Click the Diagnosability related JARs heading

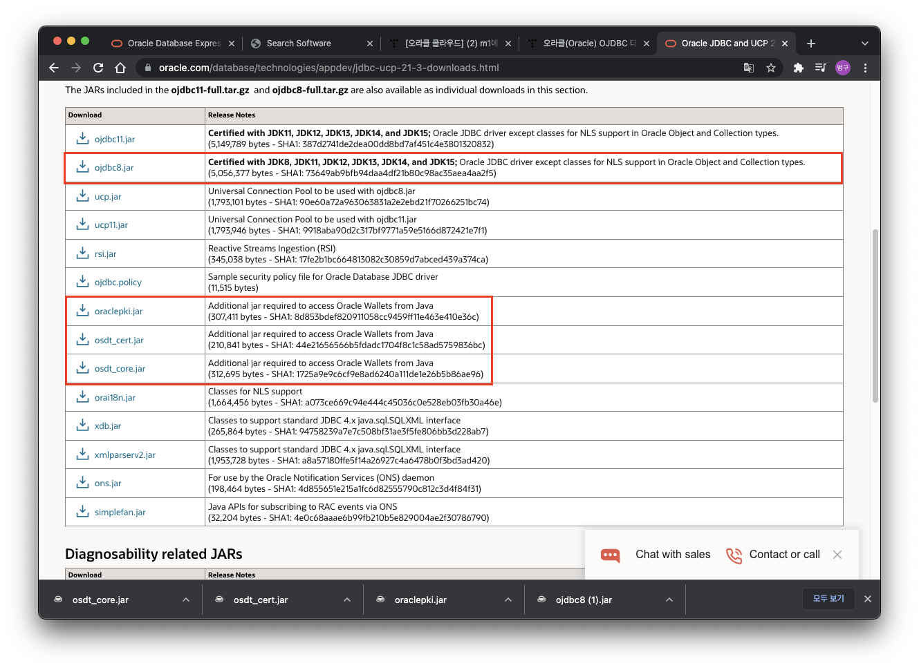click(x=154, y=554)
